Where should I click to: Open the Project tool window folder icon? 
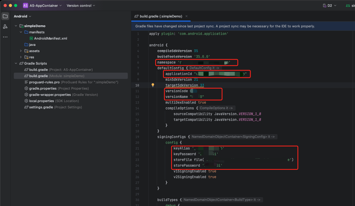pyautogui.click(x=5, y=16)
